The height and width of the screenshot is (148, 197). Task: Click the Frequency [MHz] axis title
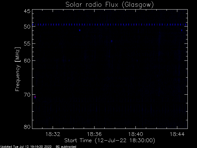coord(18,69)
